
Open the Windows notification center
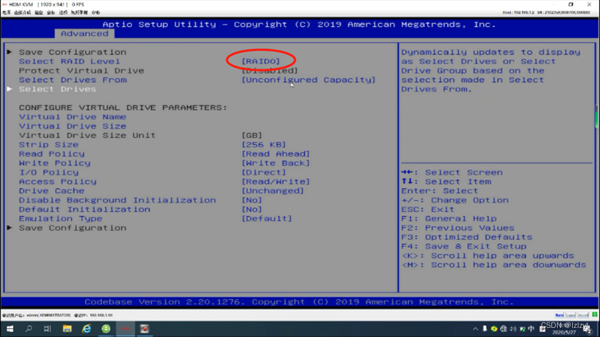(588, 329)
